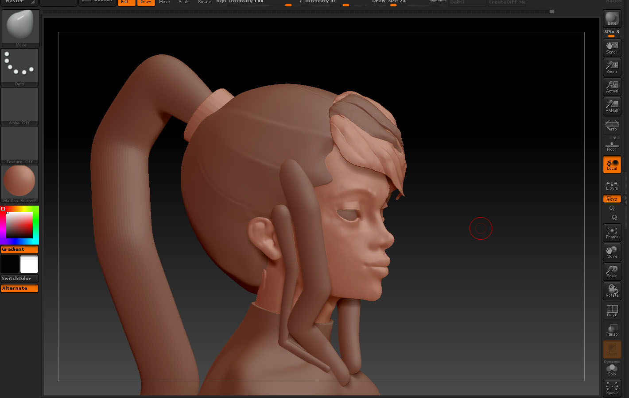
Task: Click the SwitchColor button
Action: (x=19, y=278)
